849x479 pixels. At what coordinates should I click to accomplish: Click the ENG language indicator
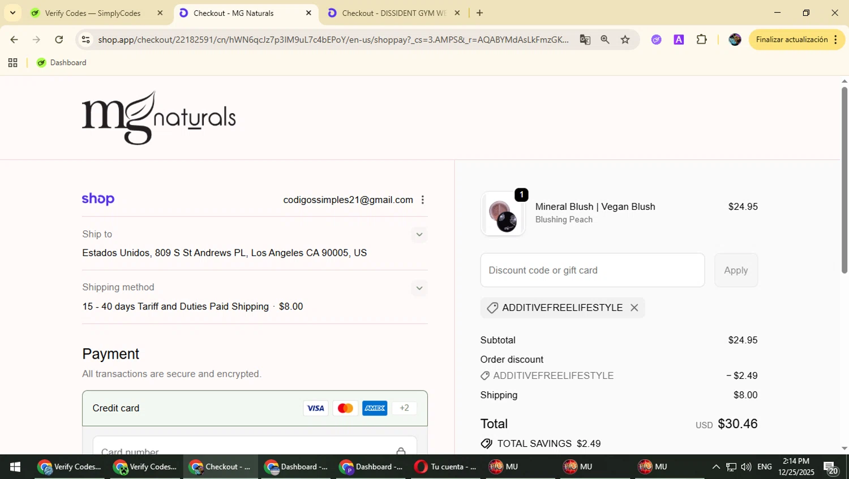point(765,467)
